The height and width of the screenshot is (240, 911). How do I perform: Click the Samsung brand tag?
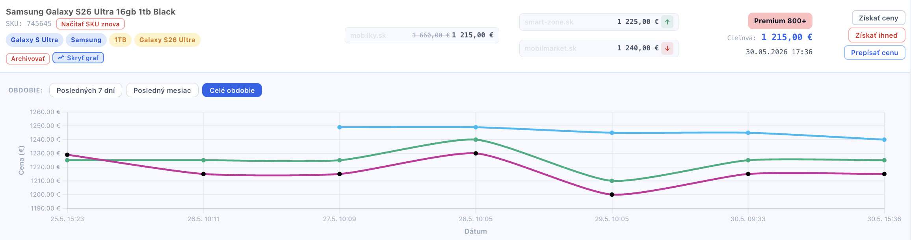click(x=86, y=40)
